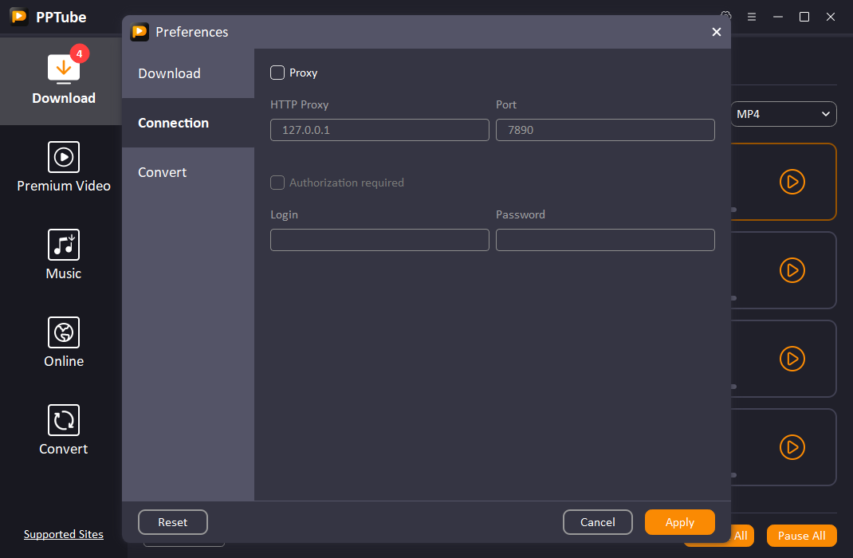Apply the connection settings
Viewport: 853px width, 558px height.
pyautogui.click(x=679, y=522)
